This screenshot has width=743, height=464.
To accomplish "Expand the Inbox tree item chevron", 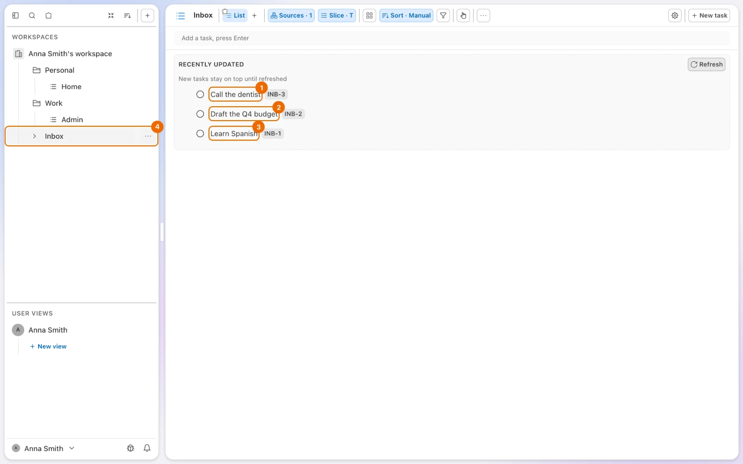I will pyautogui.click(x=34, y=136).
